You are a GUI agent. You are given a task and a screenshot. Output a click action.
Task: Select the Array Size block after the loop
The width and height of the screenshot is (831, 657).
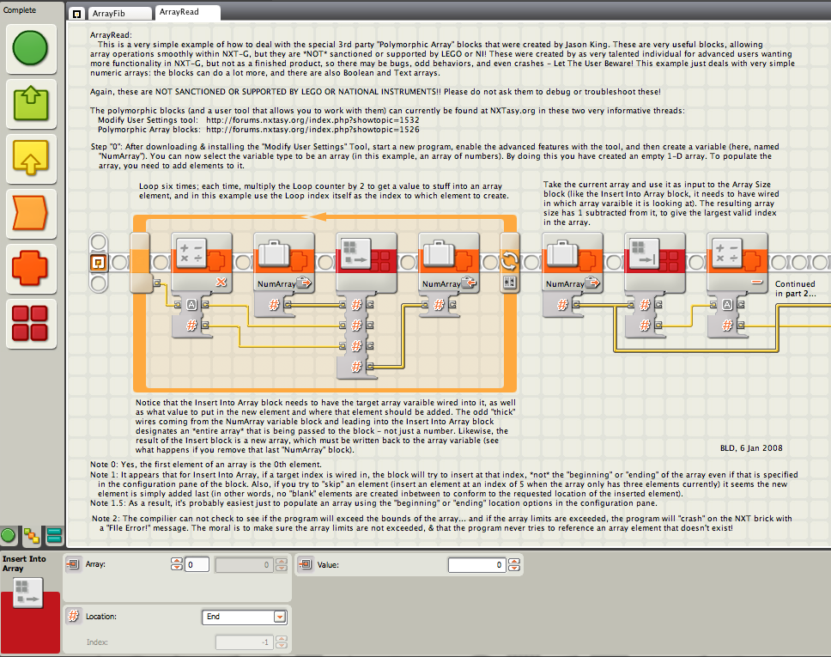tap(654, 262)
